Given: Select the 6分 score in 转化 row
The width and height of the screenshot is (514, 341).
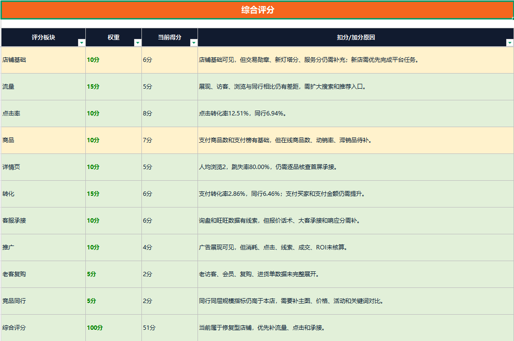Looking at the screenshot, I should 170,194.
